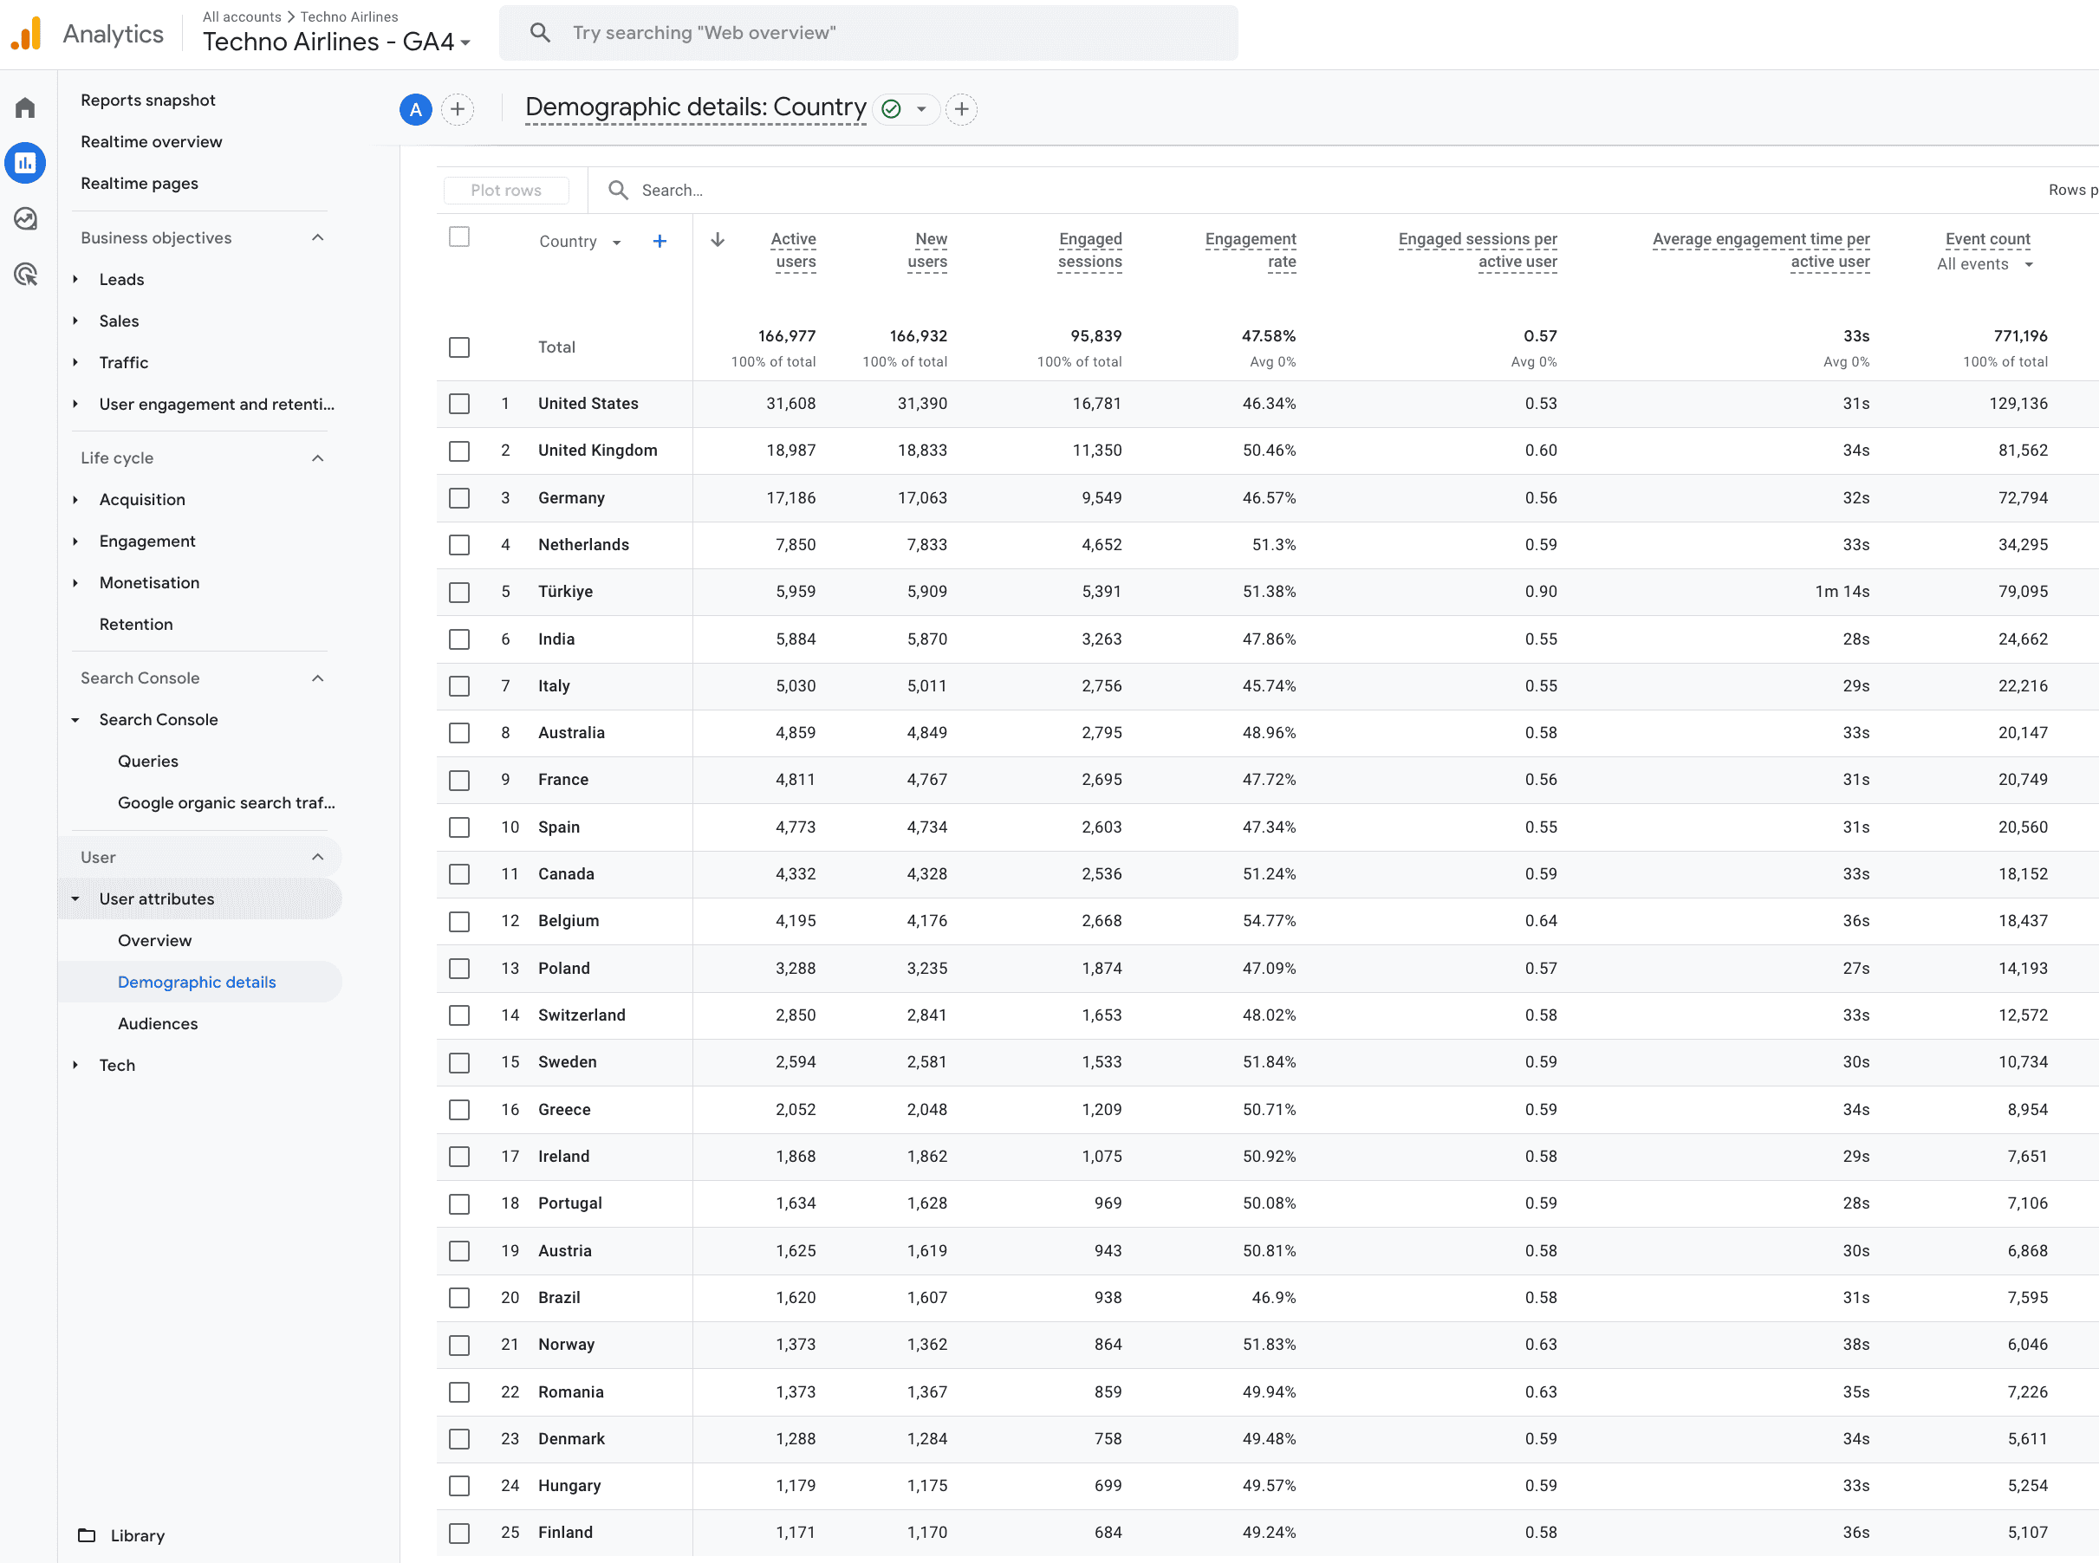The width and height of the screenshot is (2099, 1563).
Task: Click the Google Analytics logo
Action: point(27,34)
